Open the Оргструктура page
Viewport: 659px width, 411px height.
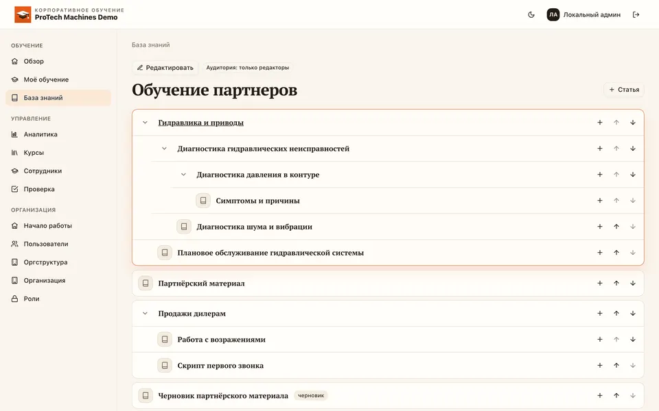point(58,262)
